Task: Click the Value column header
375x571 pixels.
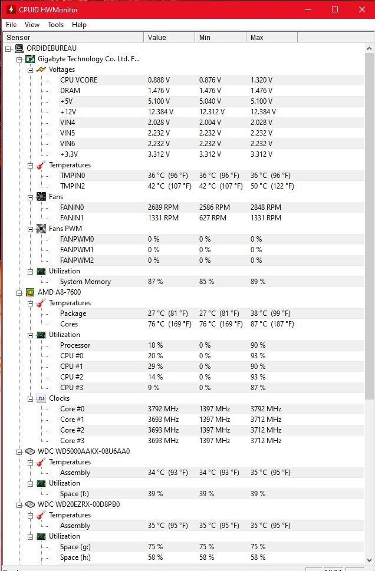Action: [x=169, y=37]
